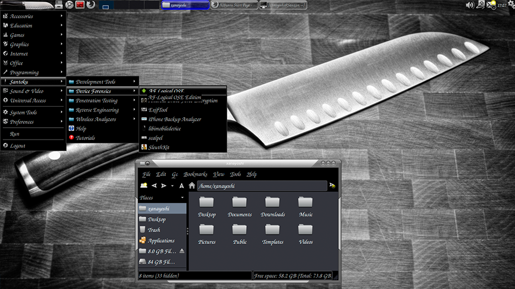Launch iPhone Backup Analyzer
This screenshot has height=289, width=515.
pos(183,119)
